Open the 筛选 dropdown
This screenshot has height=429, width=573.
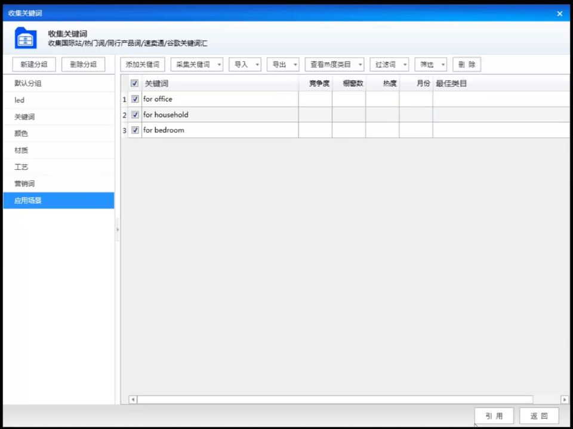tap(430, 64)
